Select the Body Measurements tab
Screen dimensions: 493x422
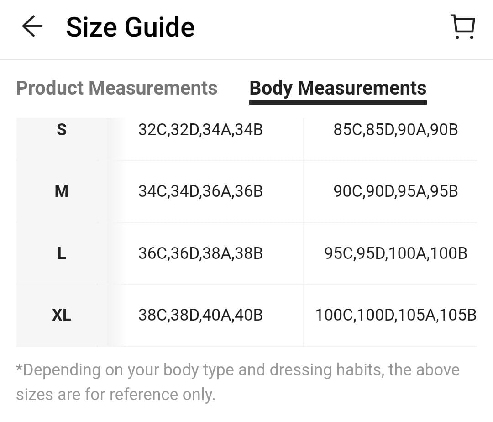pyautogui.click(x=338, y=88)
